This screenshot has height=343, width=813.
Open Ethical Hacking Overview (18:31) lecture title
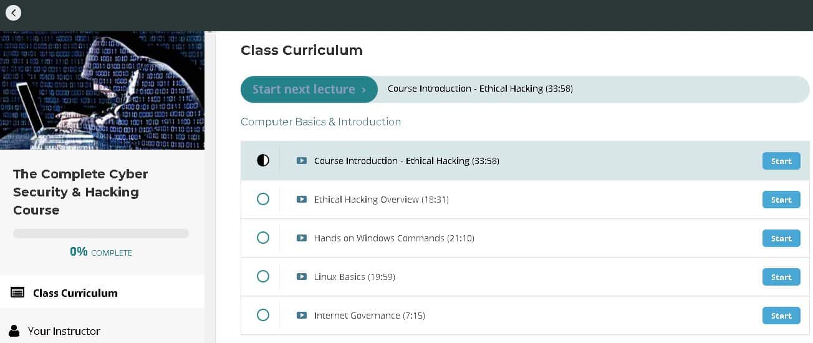click(x=381, y=200)
